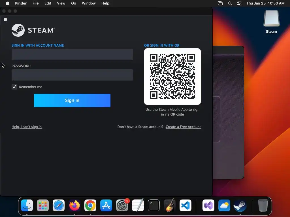
Task: Open the Apple menu
Action: click(x=7, y=3)
